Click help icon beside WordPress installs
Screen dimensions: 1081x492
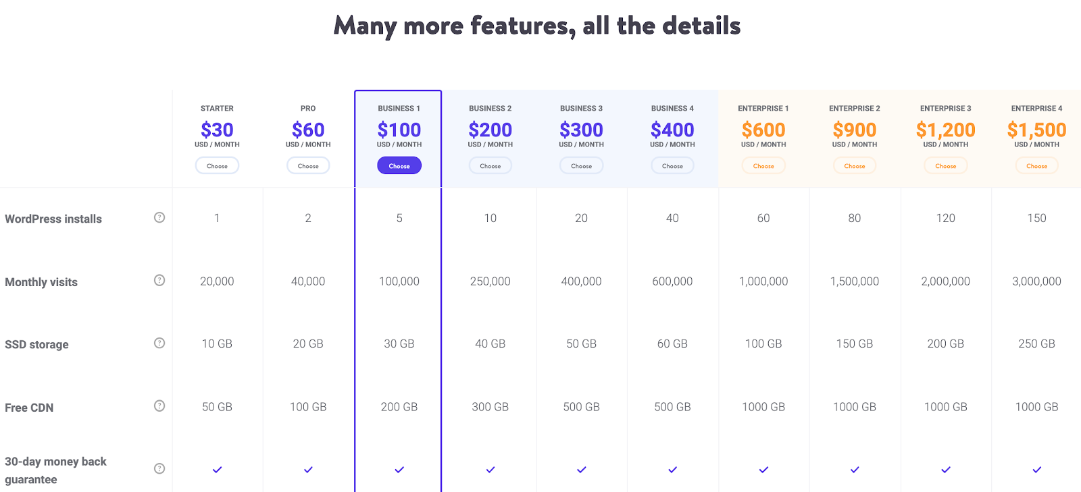click(159, 217)
